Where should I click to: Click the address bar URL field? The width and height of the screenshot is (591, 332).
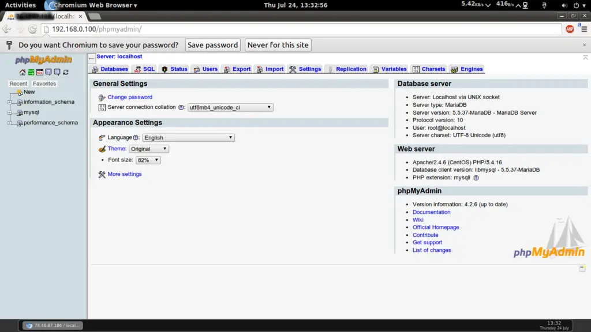click(301, 29)
